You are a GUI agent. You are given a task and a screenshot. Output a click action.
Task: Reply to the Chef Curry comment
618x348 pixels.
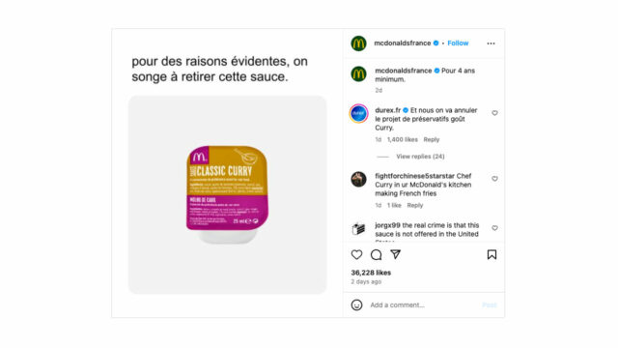pos(414,205)
